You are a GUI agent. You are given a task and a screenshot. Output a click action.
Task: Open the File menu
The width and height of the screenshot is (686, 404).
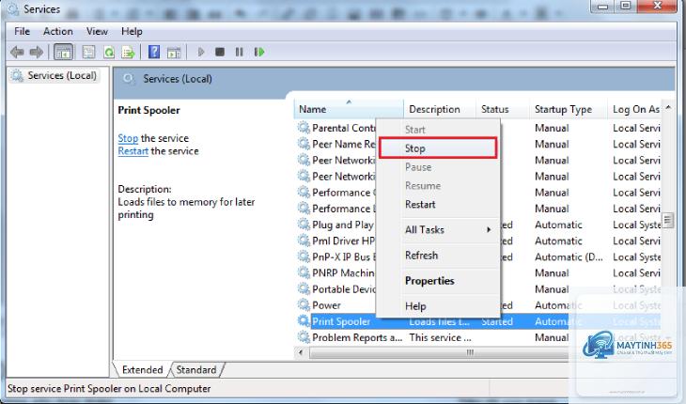tap(22, 32)
